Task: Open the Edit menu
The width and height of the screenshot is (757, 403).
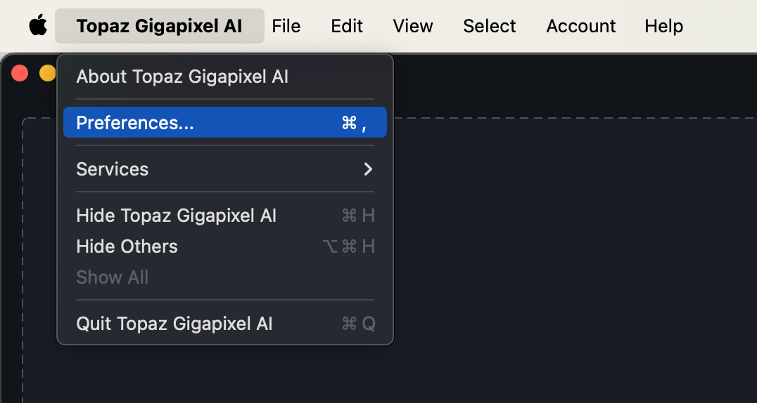Action: [347, 26]
